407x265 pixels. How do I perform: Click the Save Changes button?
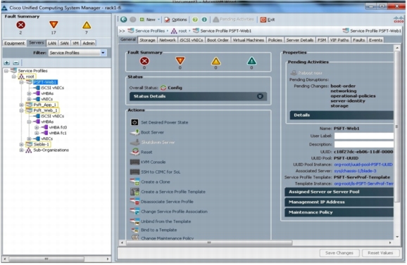coord(339,253)
